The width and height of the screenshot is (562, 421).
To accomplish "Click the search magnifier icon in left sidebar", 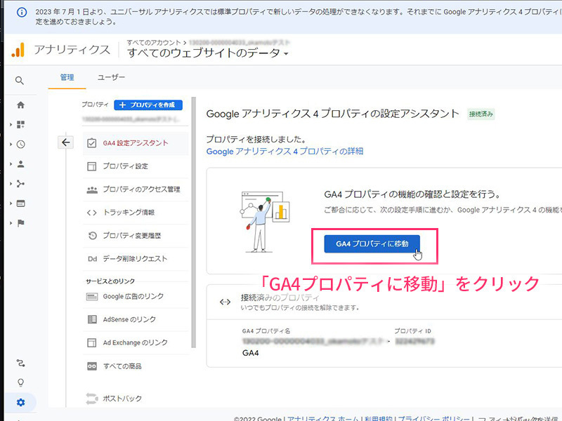I will (20, 81).
